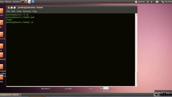Close the terminal window
The height and width of the screenshot is (97, 172).
[x=9, y=8]
